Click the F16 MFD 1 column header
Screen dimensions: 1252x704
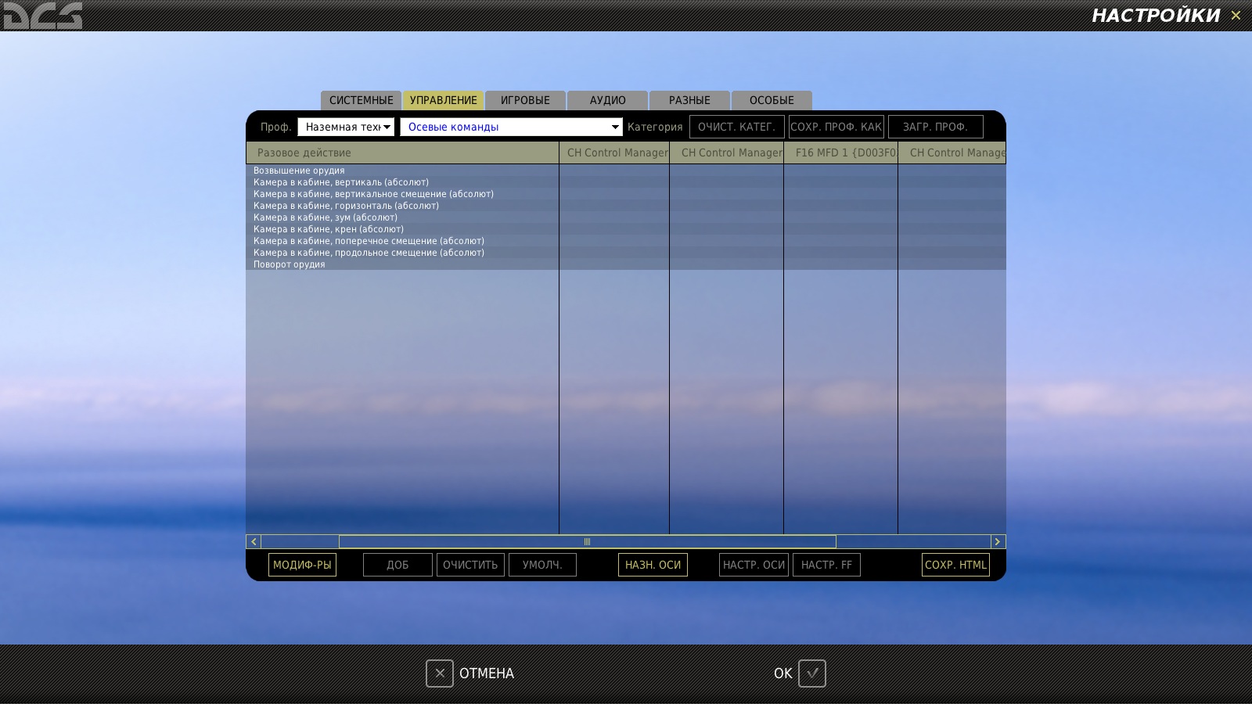pos(840,153)
